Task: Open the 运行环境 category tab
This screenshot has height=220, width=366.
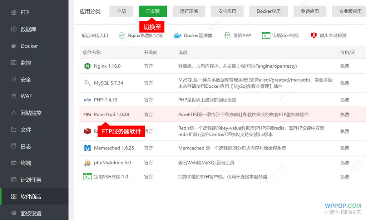Action: [189, 11]
